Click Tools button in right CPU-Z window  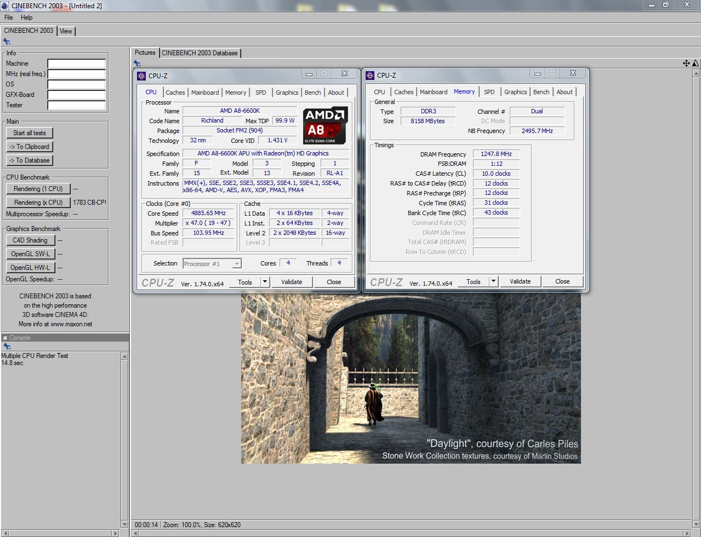coord(474,281)
